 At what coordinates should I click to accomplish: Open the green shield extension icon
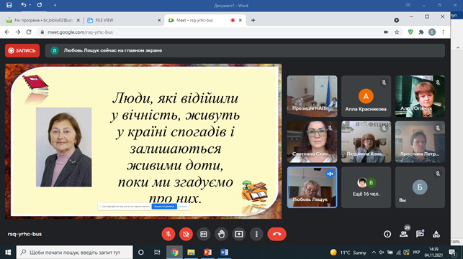pyautogui.click(x=410, y=32)
